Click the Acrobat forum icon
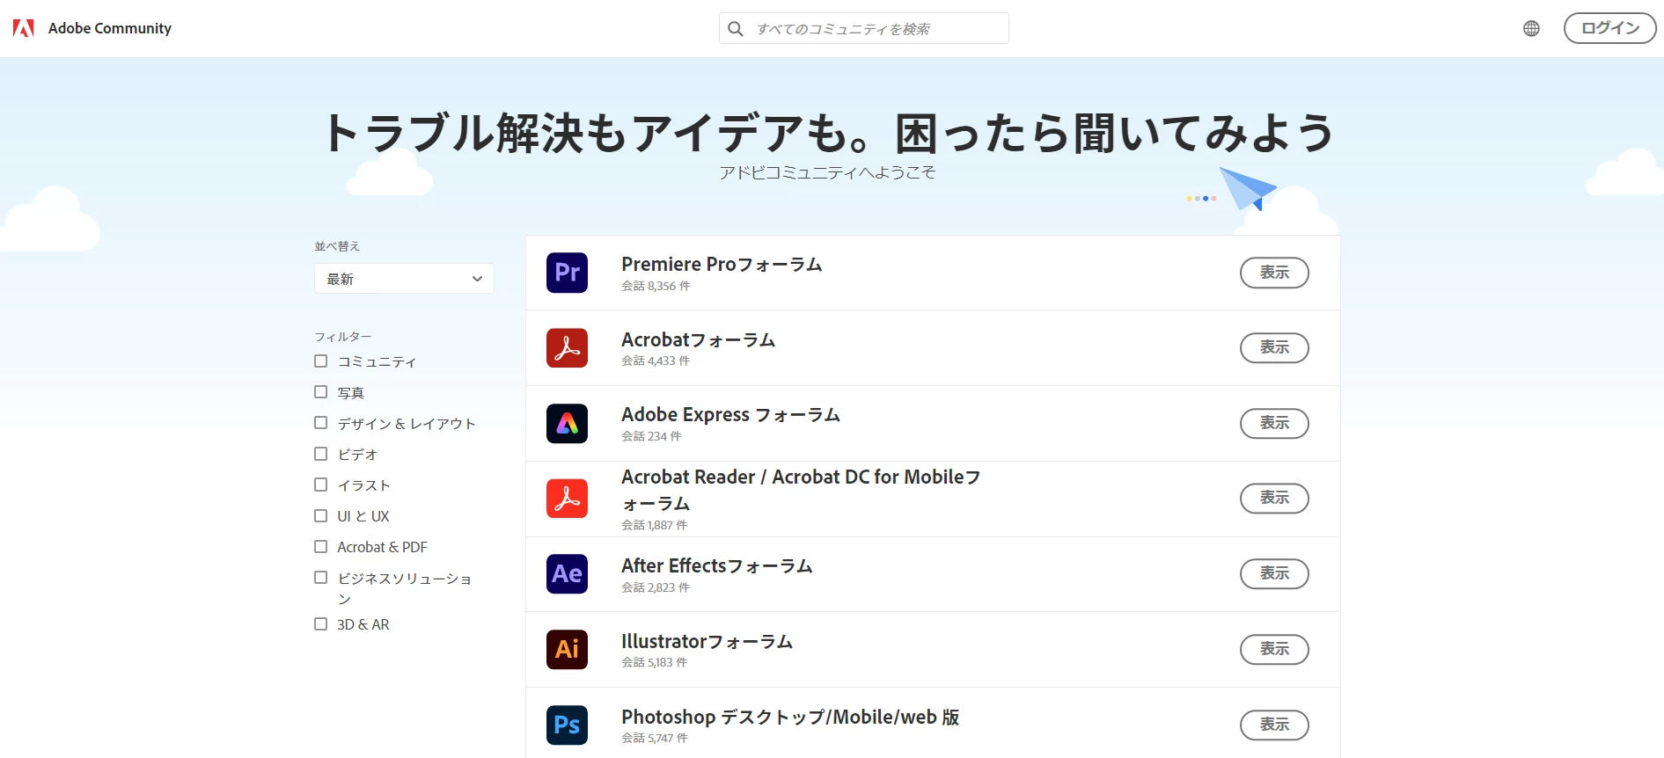Image resolution: width=1664 pixels, height=758 pixels. coord(567,348)
